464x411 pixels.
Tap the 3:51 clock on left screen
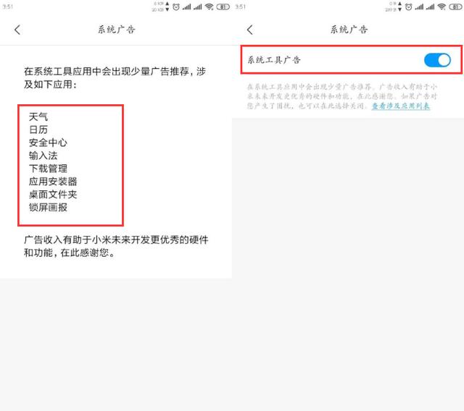click(x=8, y=7)
